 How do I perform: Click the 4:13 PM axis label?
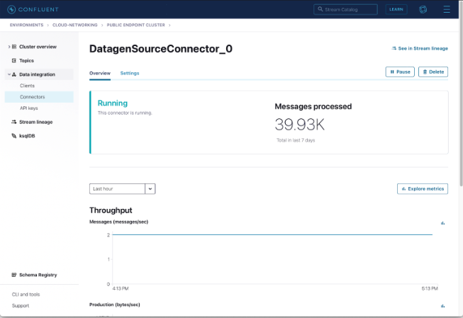tap(121, 288)
